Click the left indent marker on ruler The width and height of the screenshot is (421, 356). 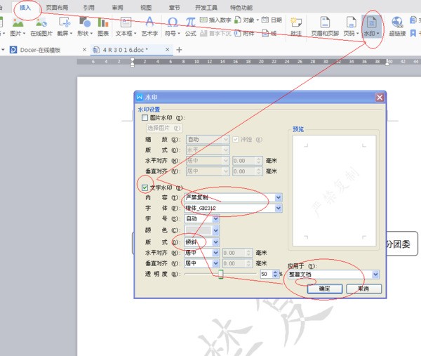click(133, 62)
